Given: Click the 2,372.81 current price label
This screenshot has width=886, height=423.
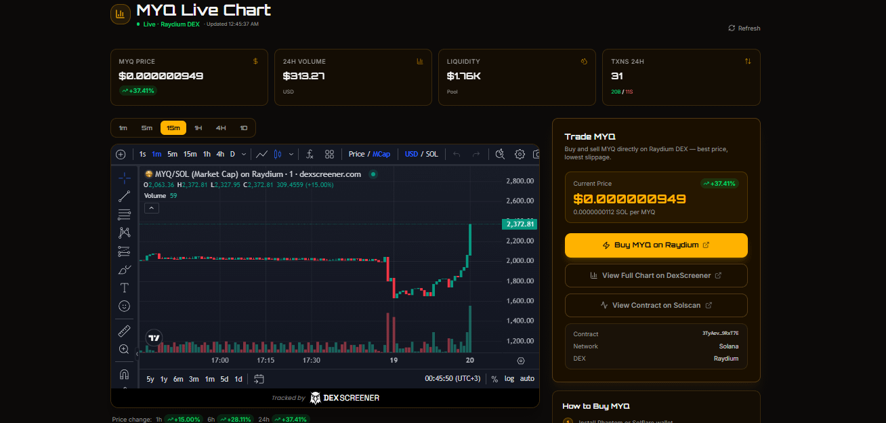Looking at the screenshot, I should point(519,224).
